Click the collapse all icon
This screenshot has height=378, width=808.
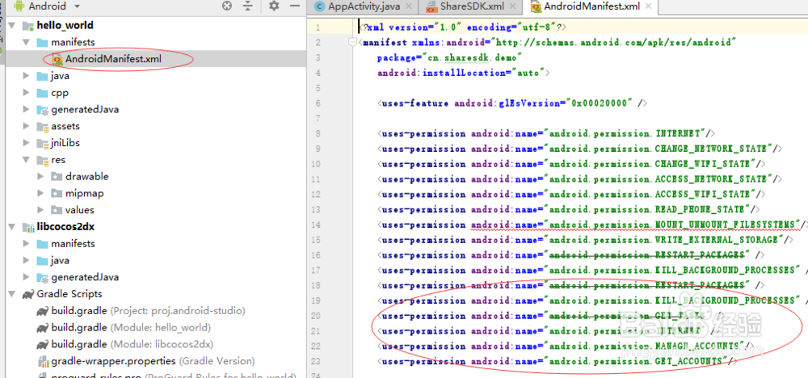tap(248, 6)
